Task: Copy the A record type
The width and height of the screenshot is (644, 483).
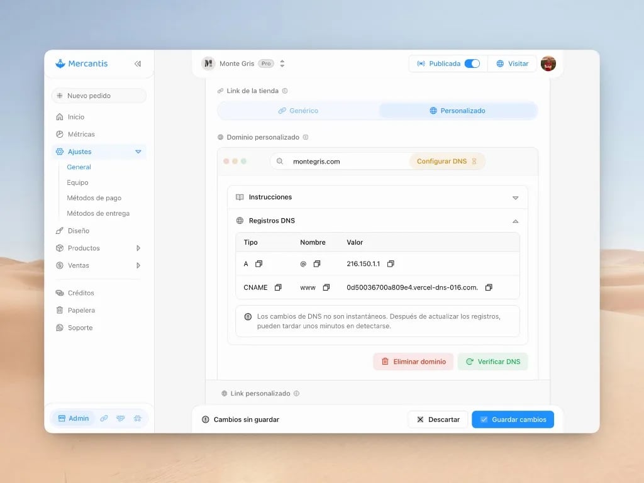Action: click(258, 264)
